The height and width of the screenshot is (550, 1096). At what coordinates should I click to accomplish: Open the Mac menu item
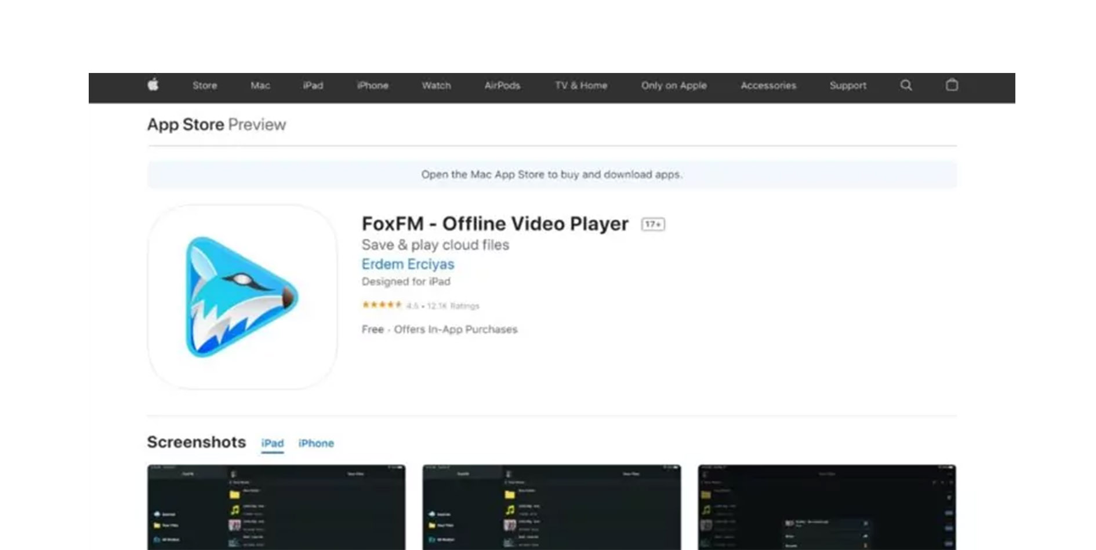click(260, 86)
